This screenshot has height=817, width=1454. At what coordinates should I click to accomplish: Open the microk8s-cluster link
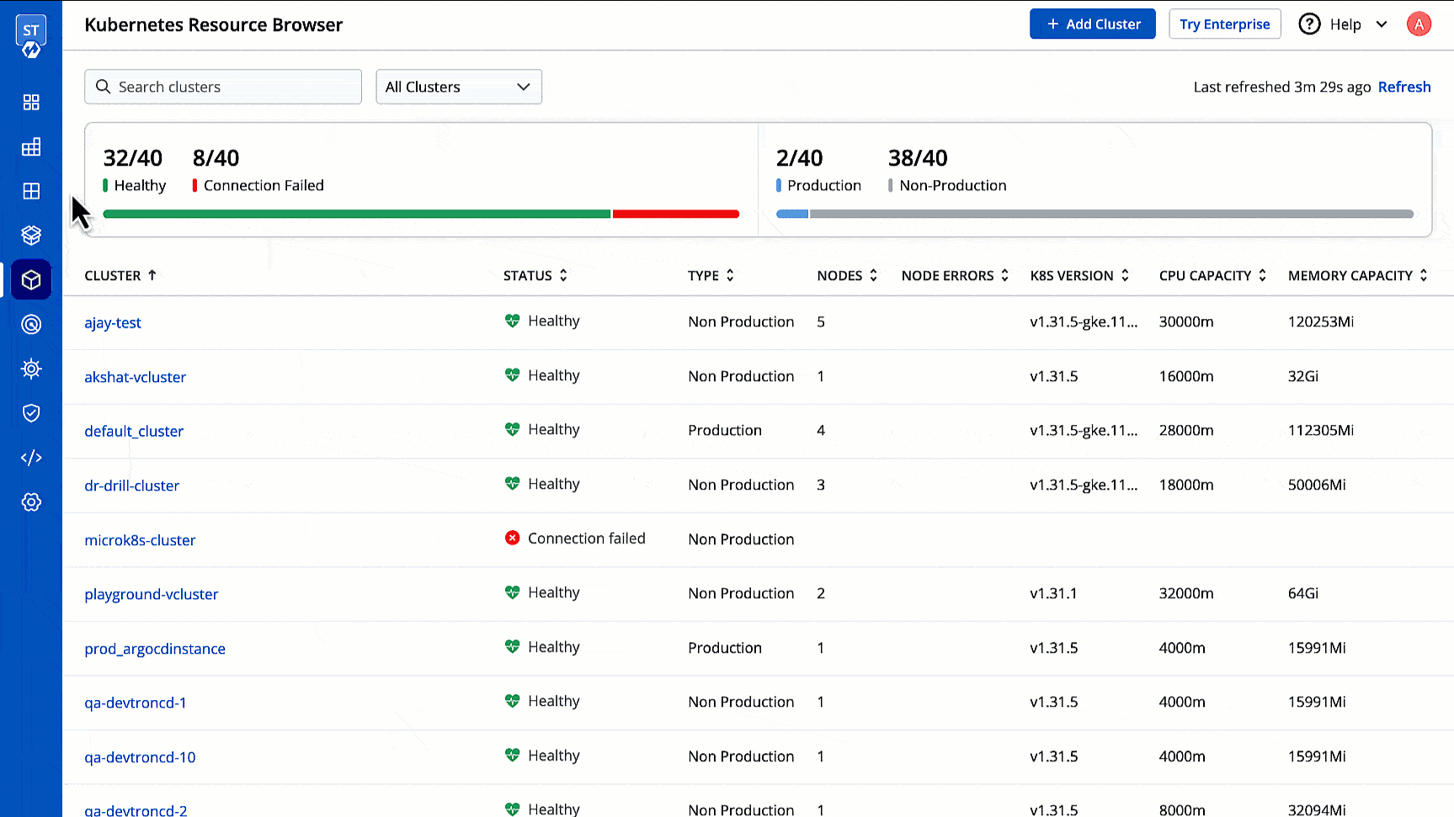pos(140,540)
